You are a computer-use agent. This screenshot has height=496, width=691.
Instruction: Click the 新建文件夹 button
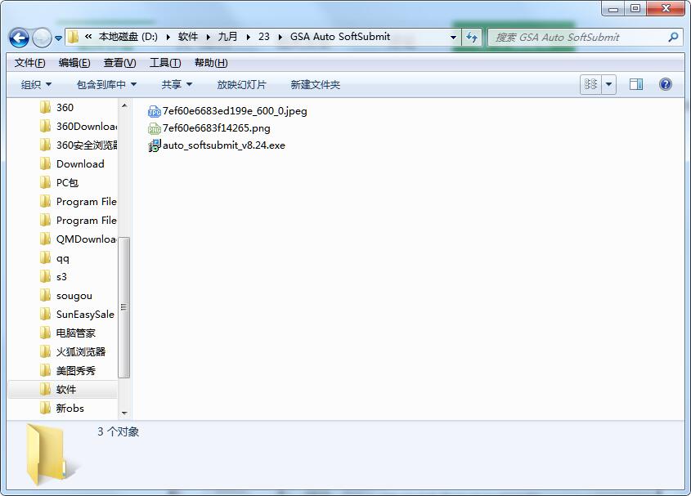click(x=314, y=83)
